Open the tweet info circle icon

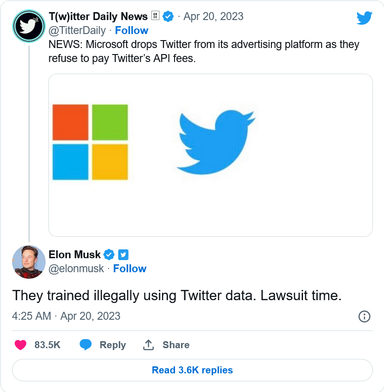pyautogui.click(x=364, y=316)
